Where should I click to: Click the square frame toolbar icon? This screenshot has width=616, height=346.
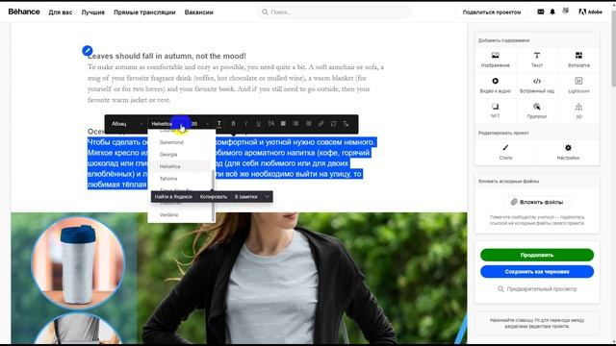tap(333, 124)
